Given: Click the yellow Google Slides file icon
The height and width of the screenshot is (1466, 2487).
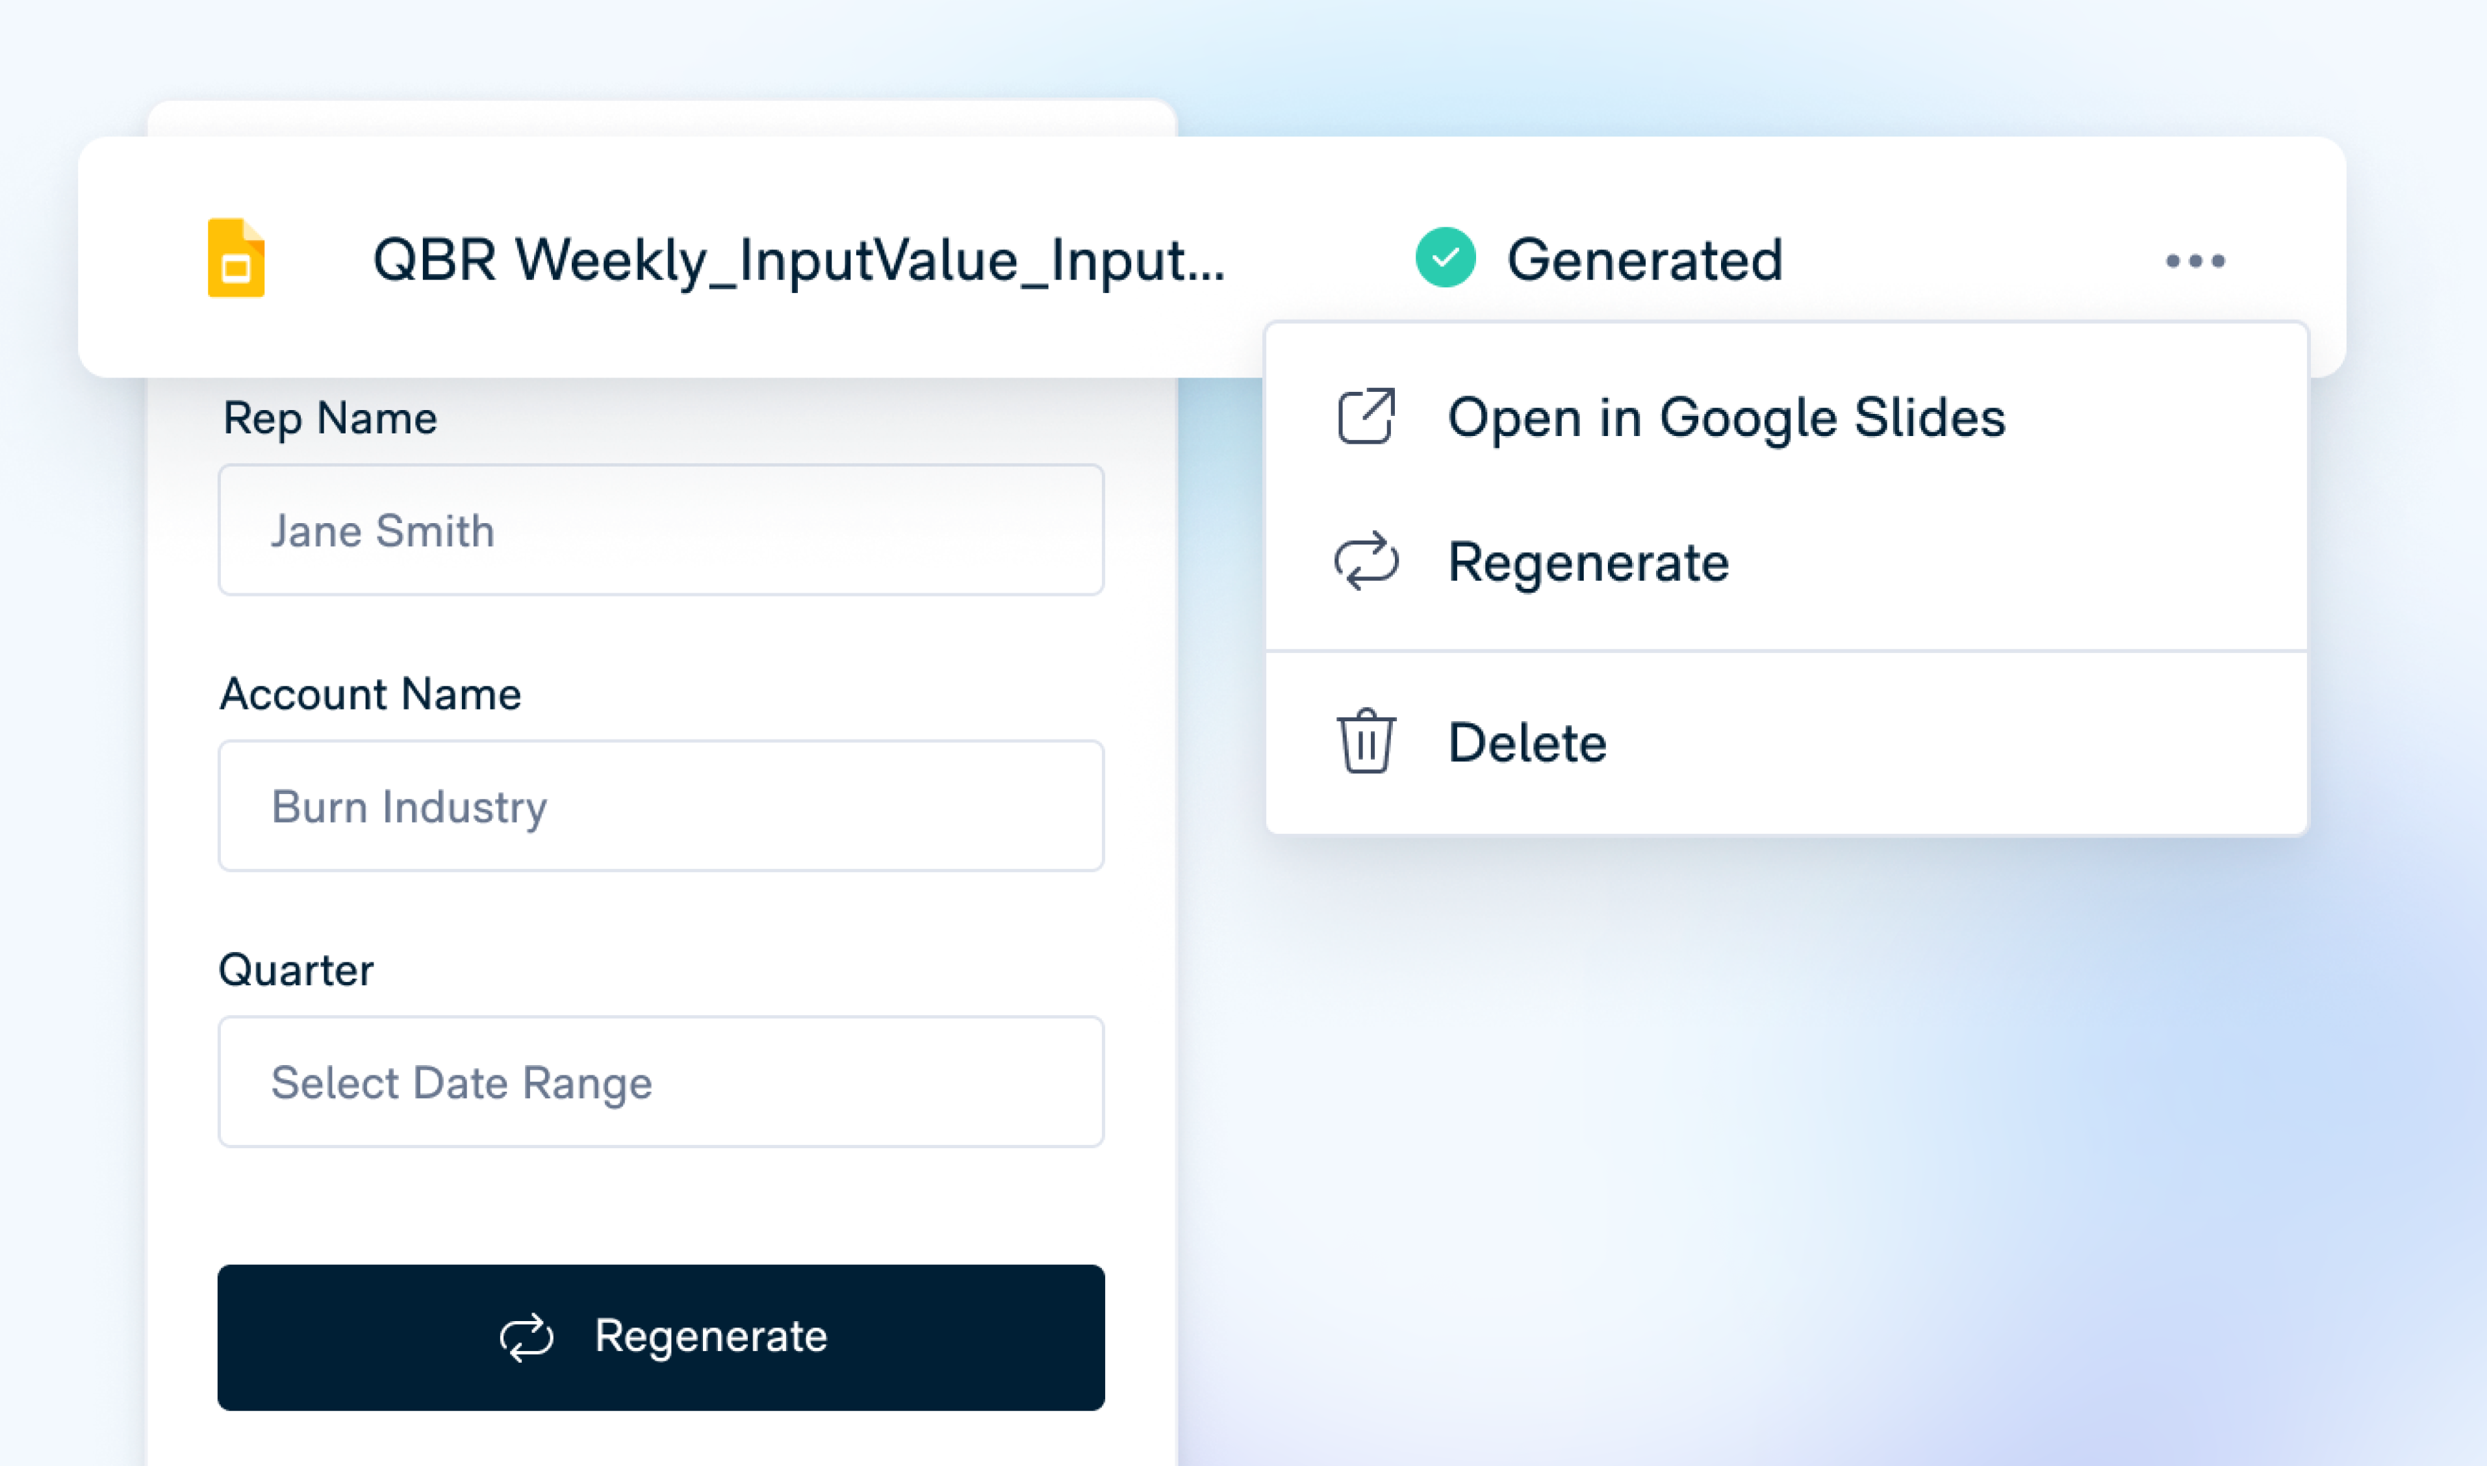Looking at the screenshot, I should 236,258.
